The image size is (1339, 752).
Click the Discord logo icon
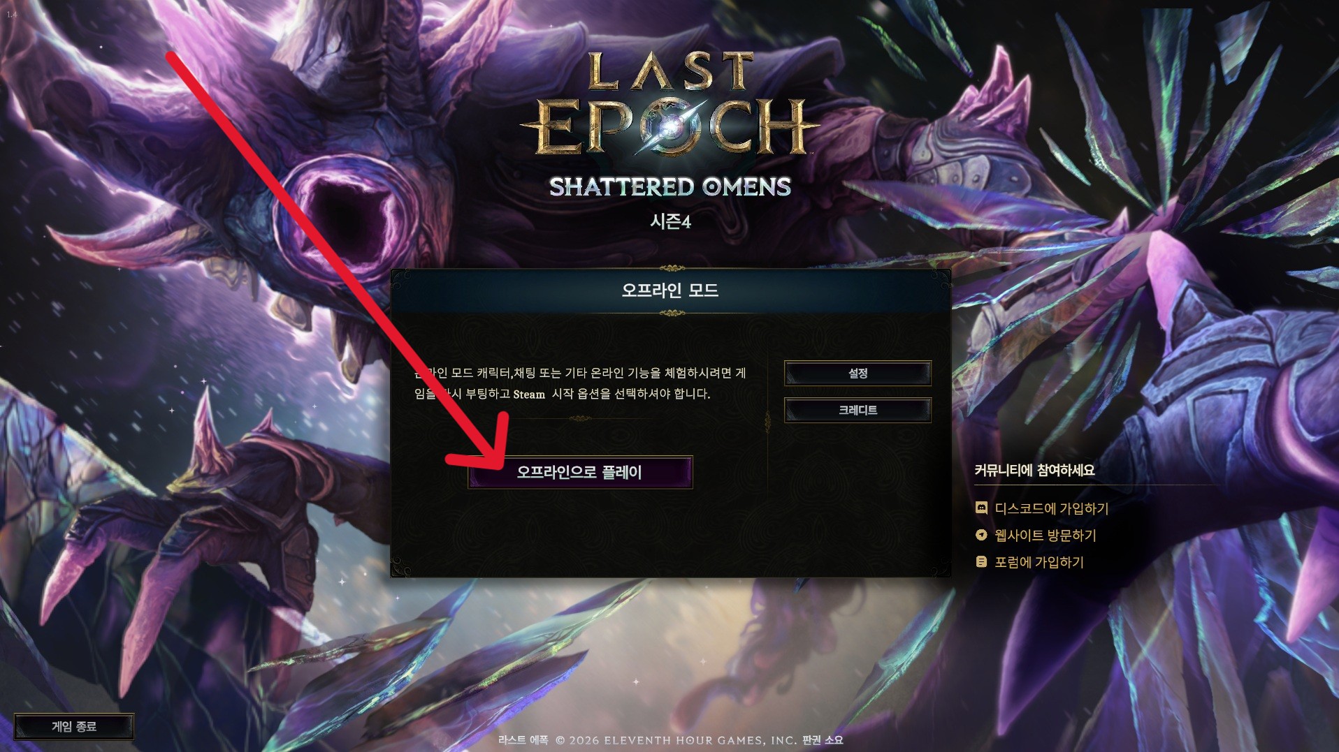(981, 508)
